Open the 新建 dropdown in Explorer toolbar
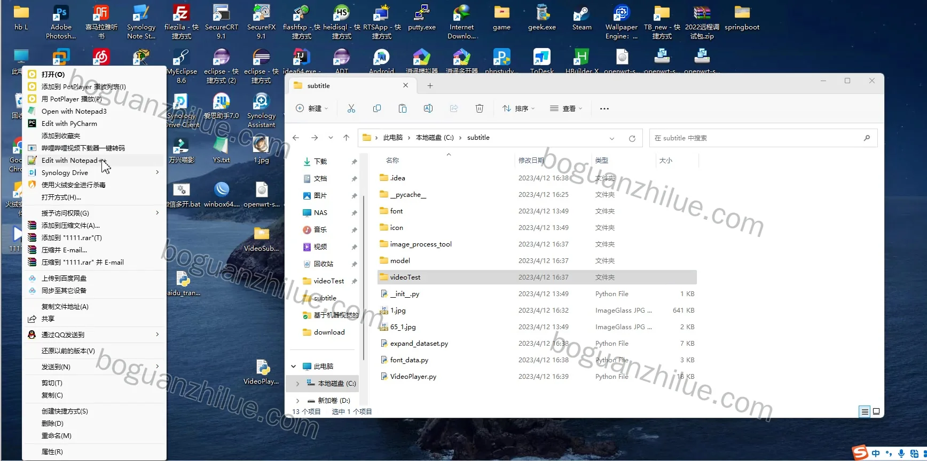Viewport: 927px width, 461px height. pos(312,108)
